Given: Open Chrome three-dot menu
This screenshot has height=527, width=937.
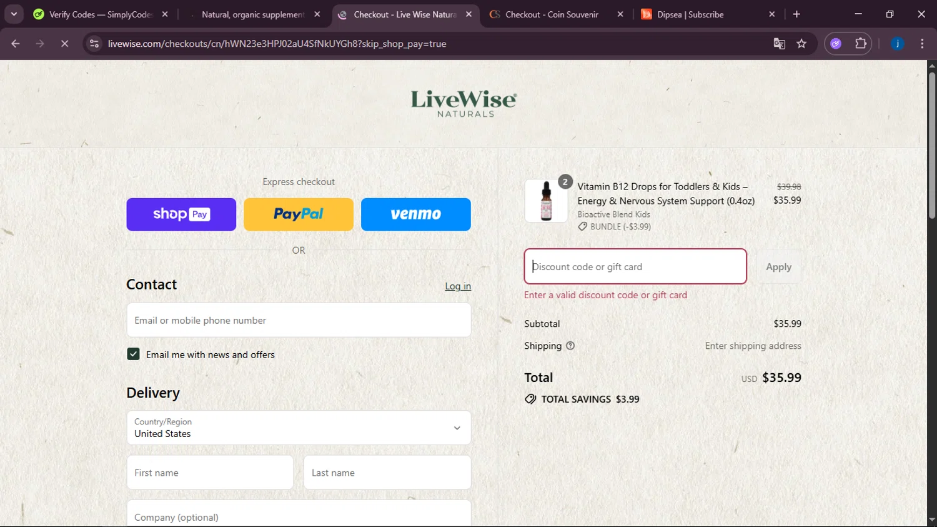Looking at the screenshot, I should (x=922, y=44).
